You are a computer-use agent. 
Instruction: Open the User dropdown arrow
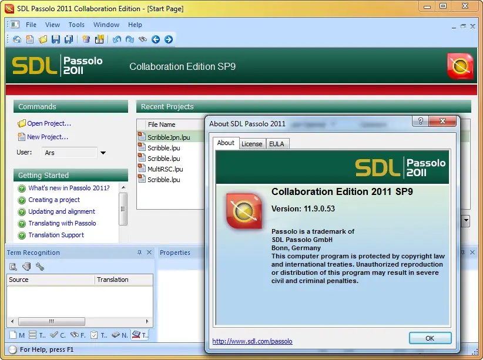tap(103, 153)
